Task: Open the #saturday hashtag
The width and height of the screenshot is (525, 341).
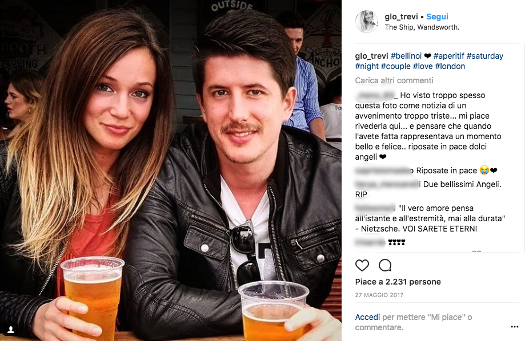Action: 485,56
